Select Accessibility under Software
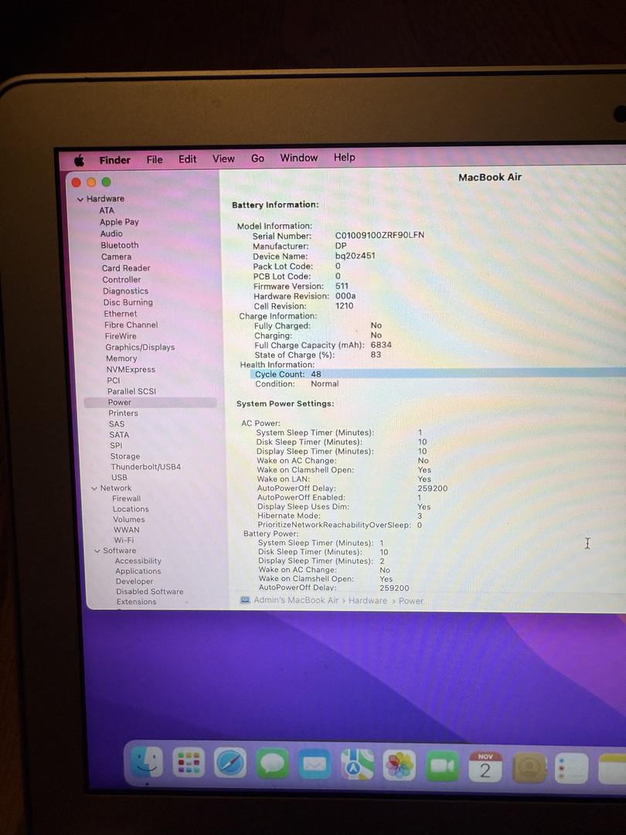 click(138, 561)
